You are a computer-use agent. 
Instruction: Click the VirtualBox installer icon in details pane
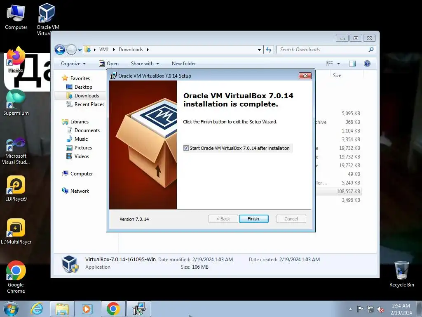click(x=70, y=264)
